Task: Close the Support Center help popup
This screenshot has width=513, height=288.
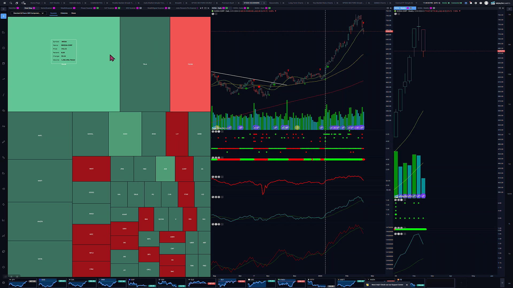Action: click(407, 285)
